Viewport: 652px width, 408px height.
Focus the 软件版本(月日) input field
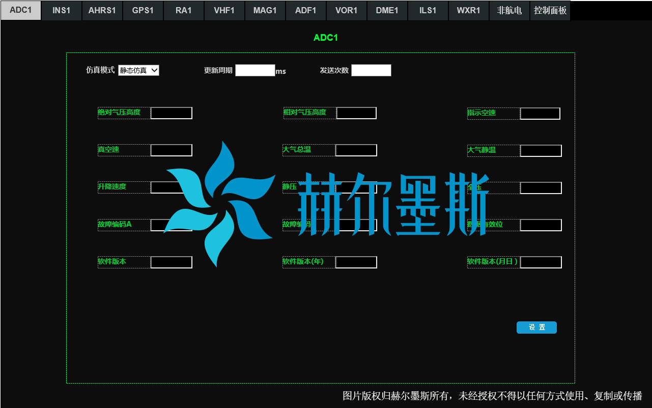541,262
